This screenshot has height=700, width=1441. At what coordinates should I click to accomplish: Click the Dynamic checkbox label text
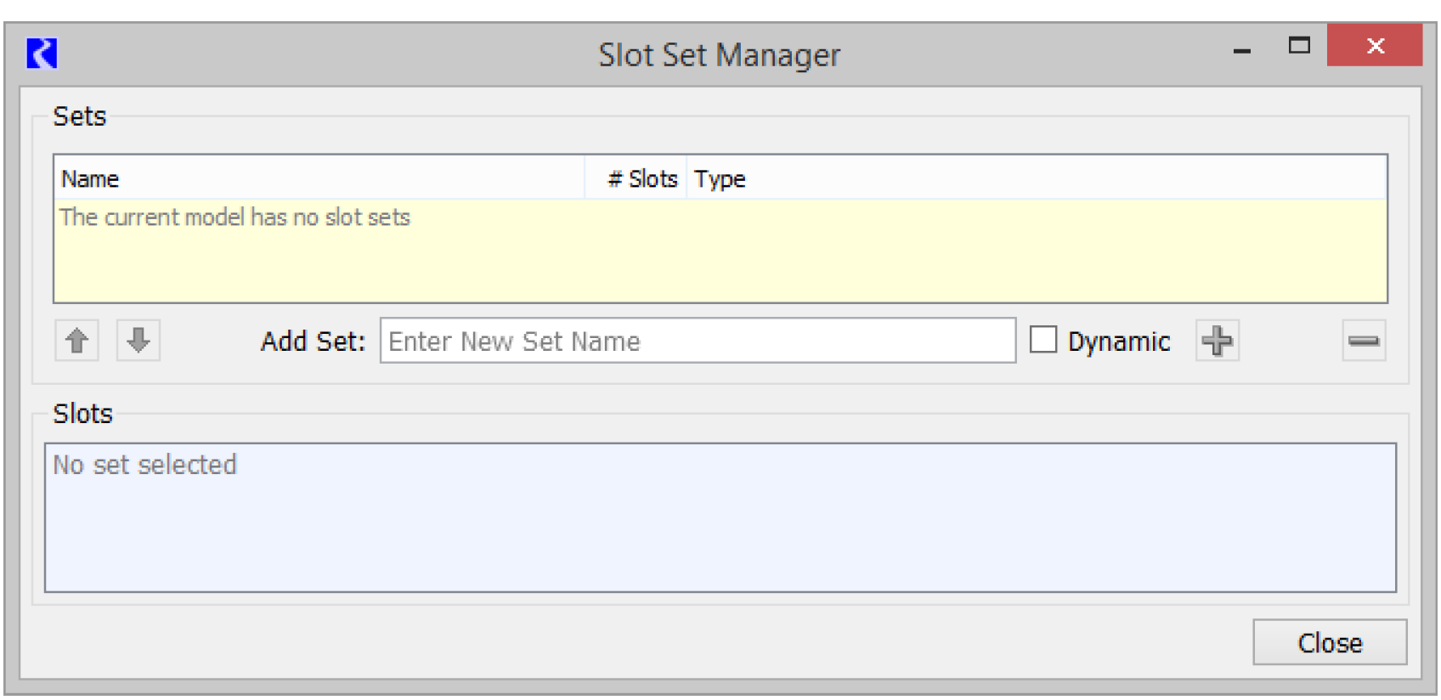point(1118,342)
